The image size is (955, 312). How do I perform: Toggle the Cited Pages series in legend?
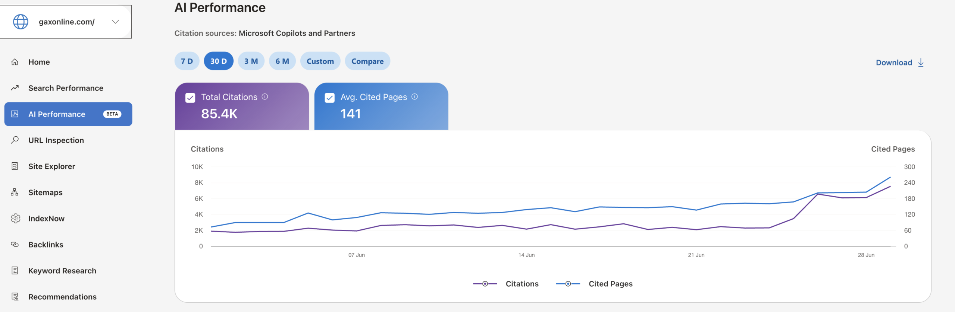tap(594, 284)
